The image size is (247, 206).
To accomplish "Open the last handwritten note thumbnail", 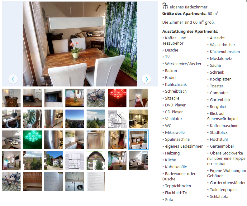I will coord(96,181).
